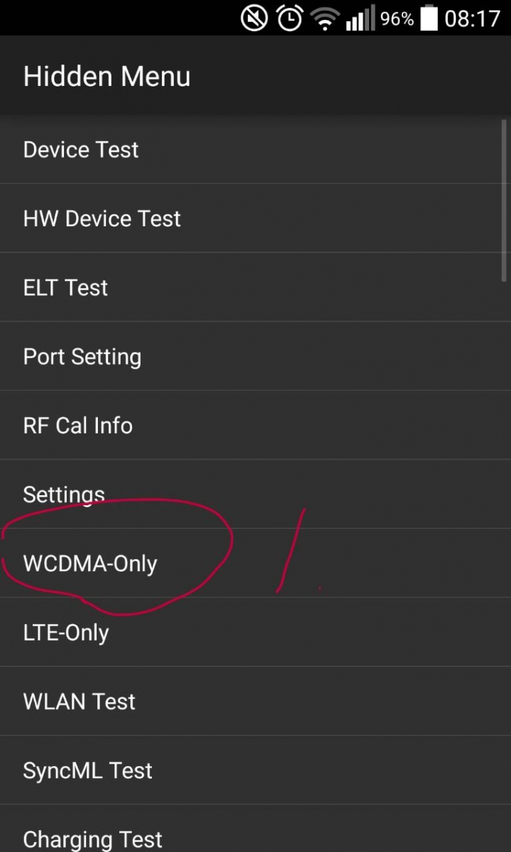Choose WCDMA-Only option
This screenshot has width=511, height=852.
coord(255,563)
